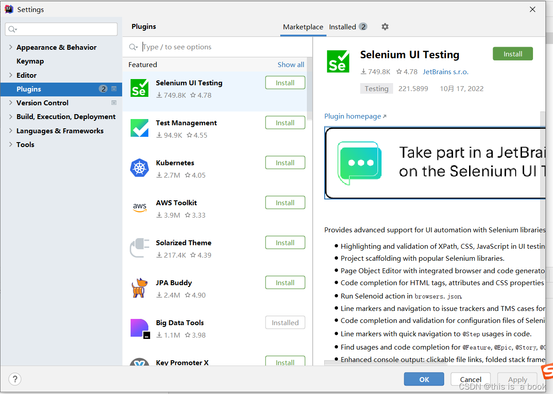The width and height of the screenshot is (553, 394).
Task: Click the JPA Buddy plugin name
Action: pos(174,283)
